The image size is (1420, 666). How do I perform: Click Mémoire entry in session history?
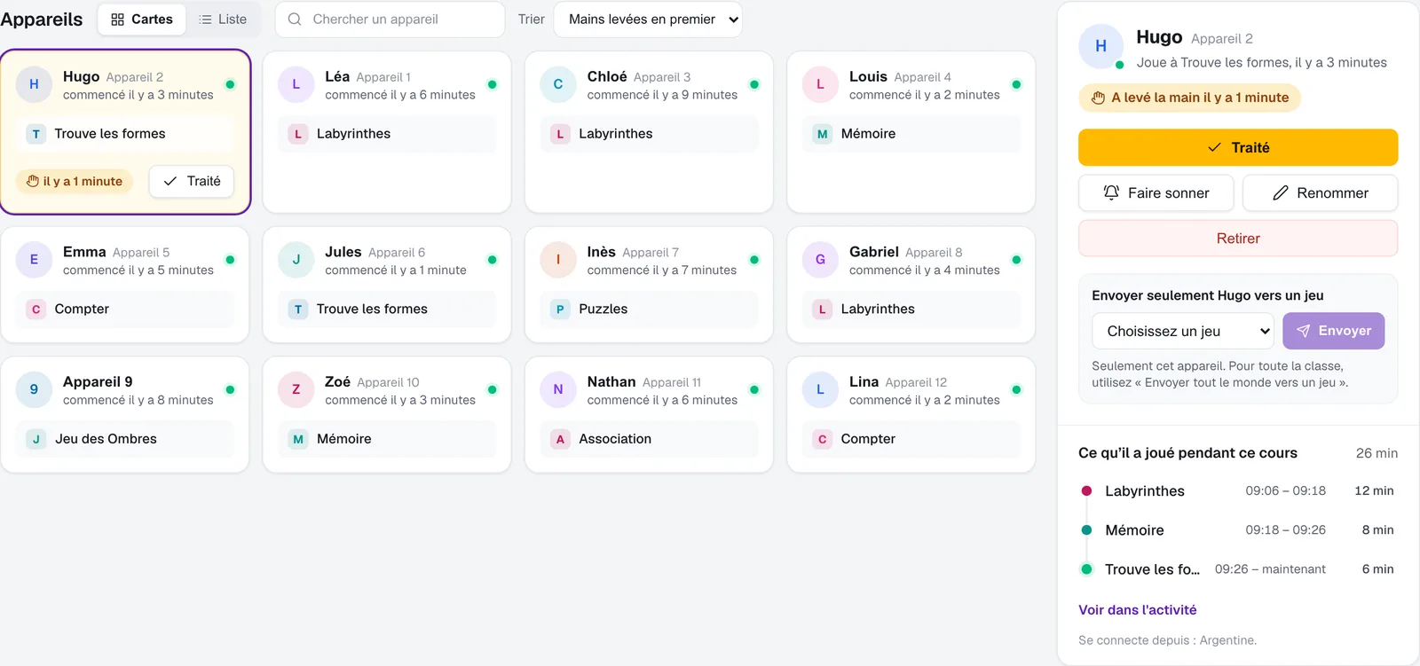pos(1238,530)
